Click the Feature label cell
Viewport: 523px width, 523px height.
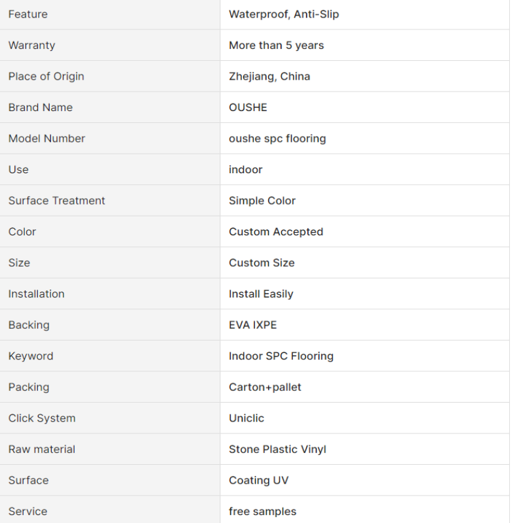[110, 14]
